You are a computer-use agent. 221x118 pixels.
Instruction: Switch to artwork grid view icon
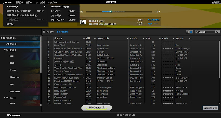187,32
